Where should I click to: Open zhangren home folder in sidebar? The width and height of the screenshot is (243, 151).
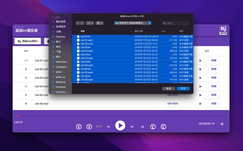(x=60, y=67)
